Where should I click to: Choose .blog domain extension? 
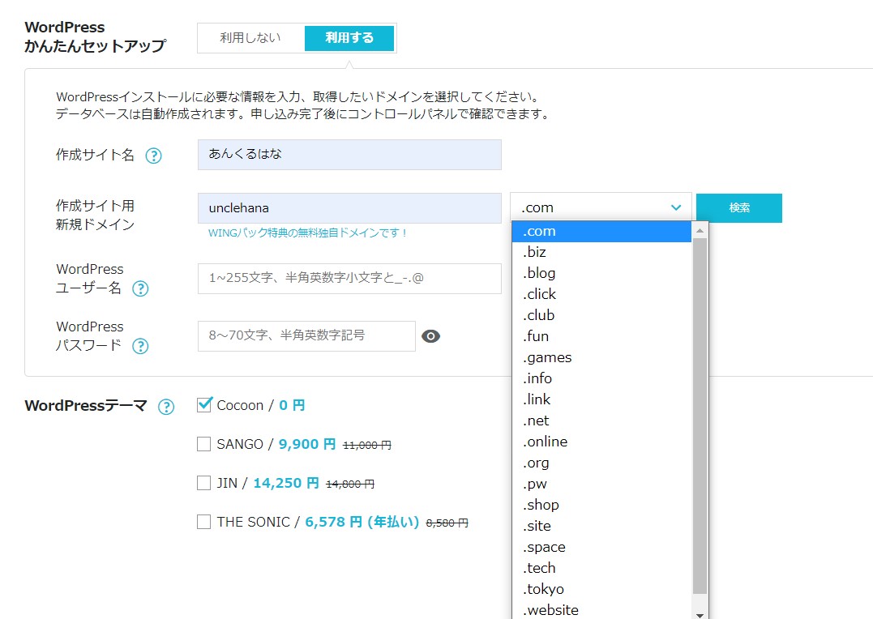coord(601,273)
